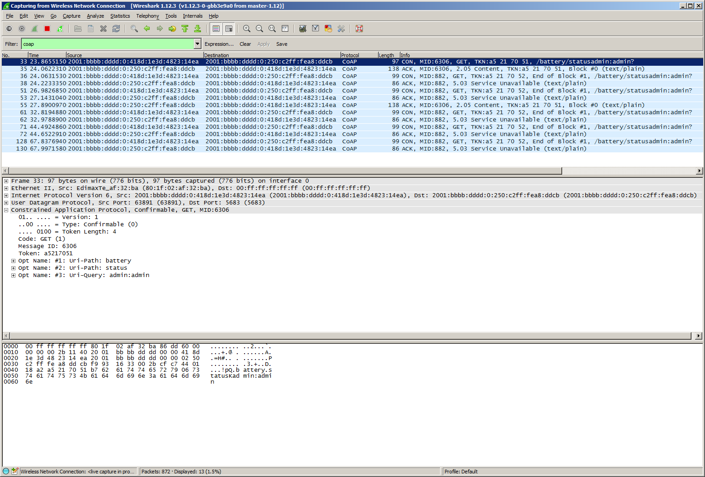Click right arrow of packet list scrollbar

click(x=699, y=171)
